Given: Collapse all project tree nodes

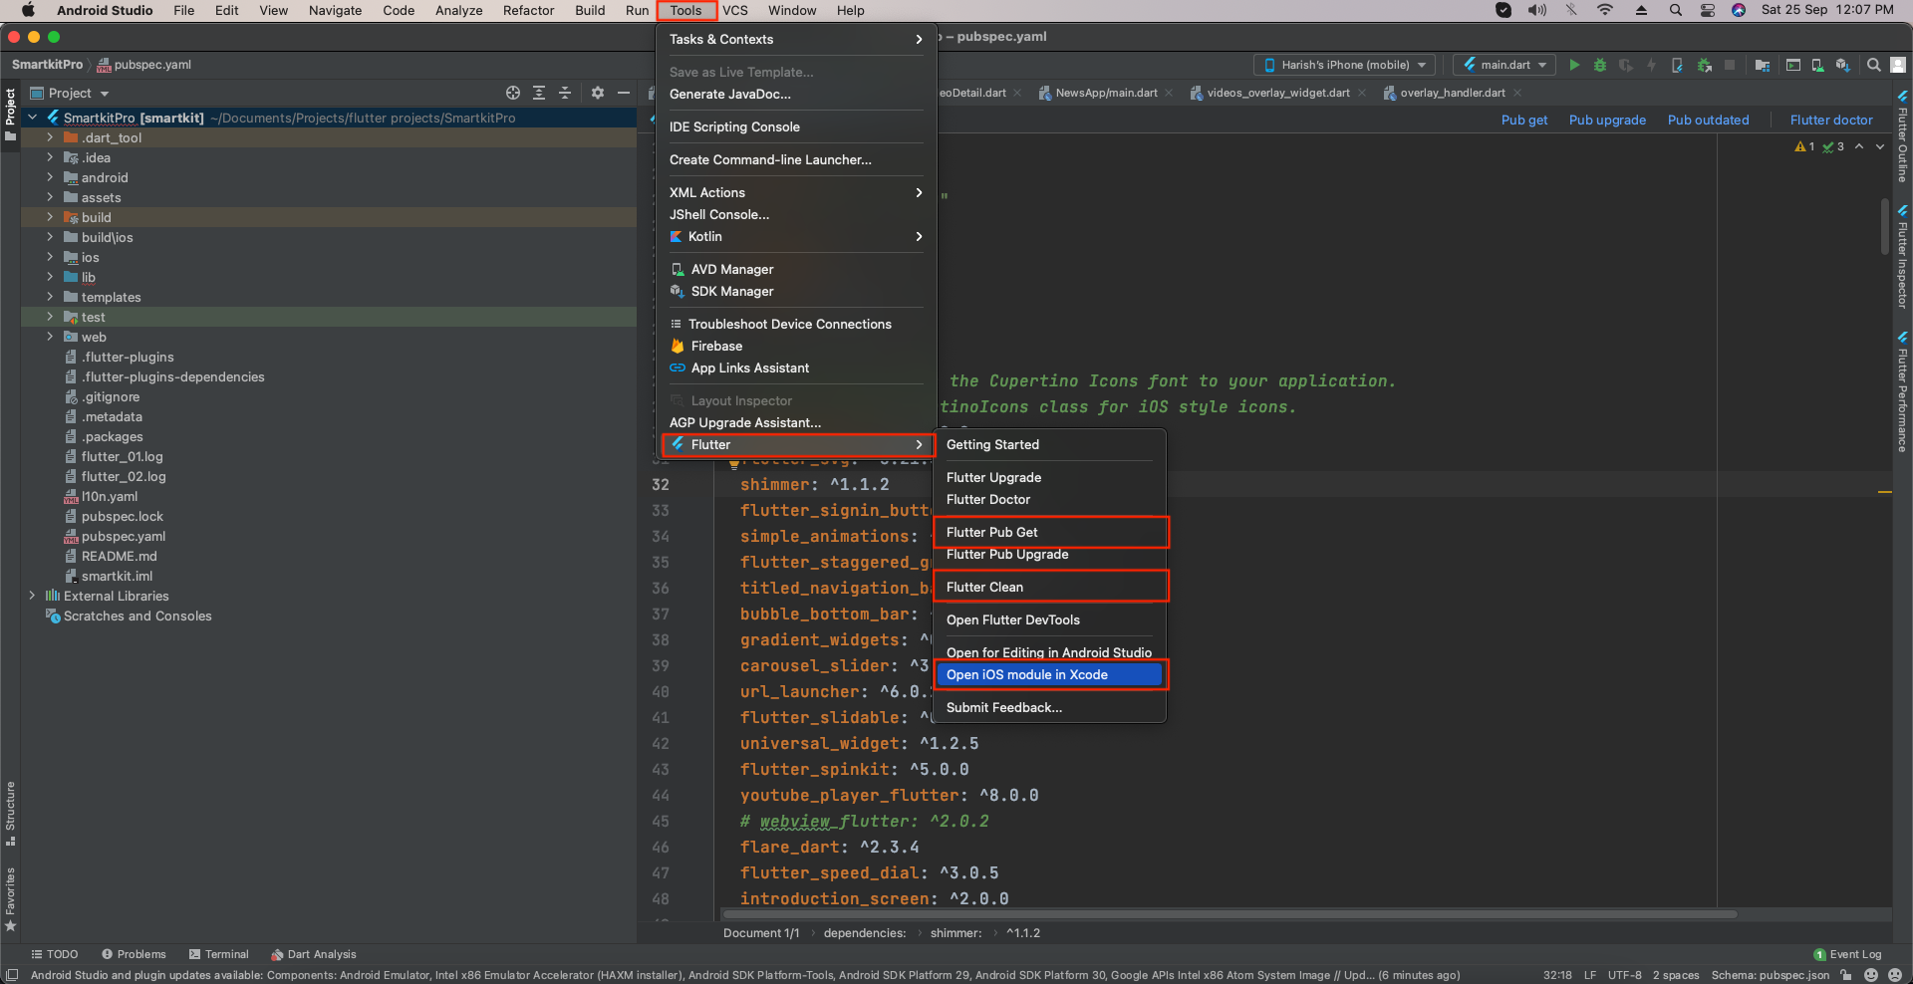Looking at the screenshot, I should click(x=565, y=93).
